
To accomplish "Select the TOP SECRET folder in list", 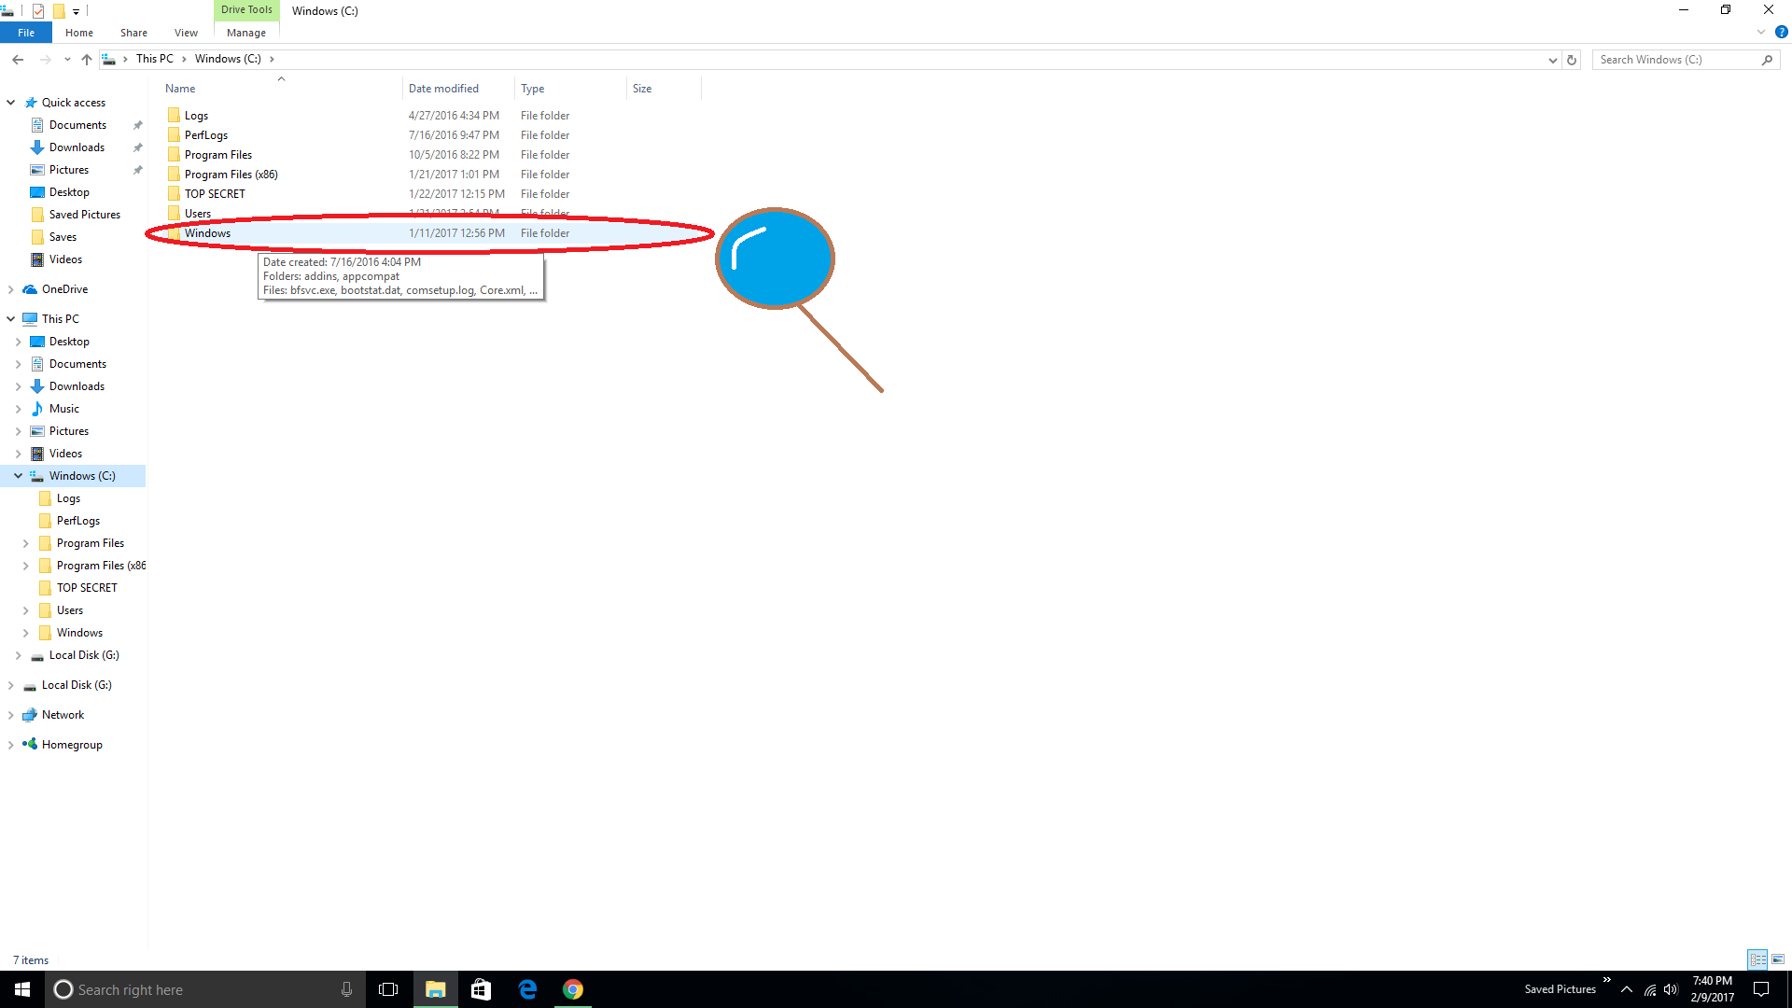I will coord(215,194).
